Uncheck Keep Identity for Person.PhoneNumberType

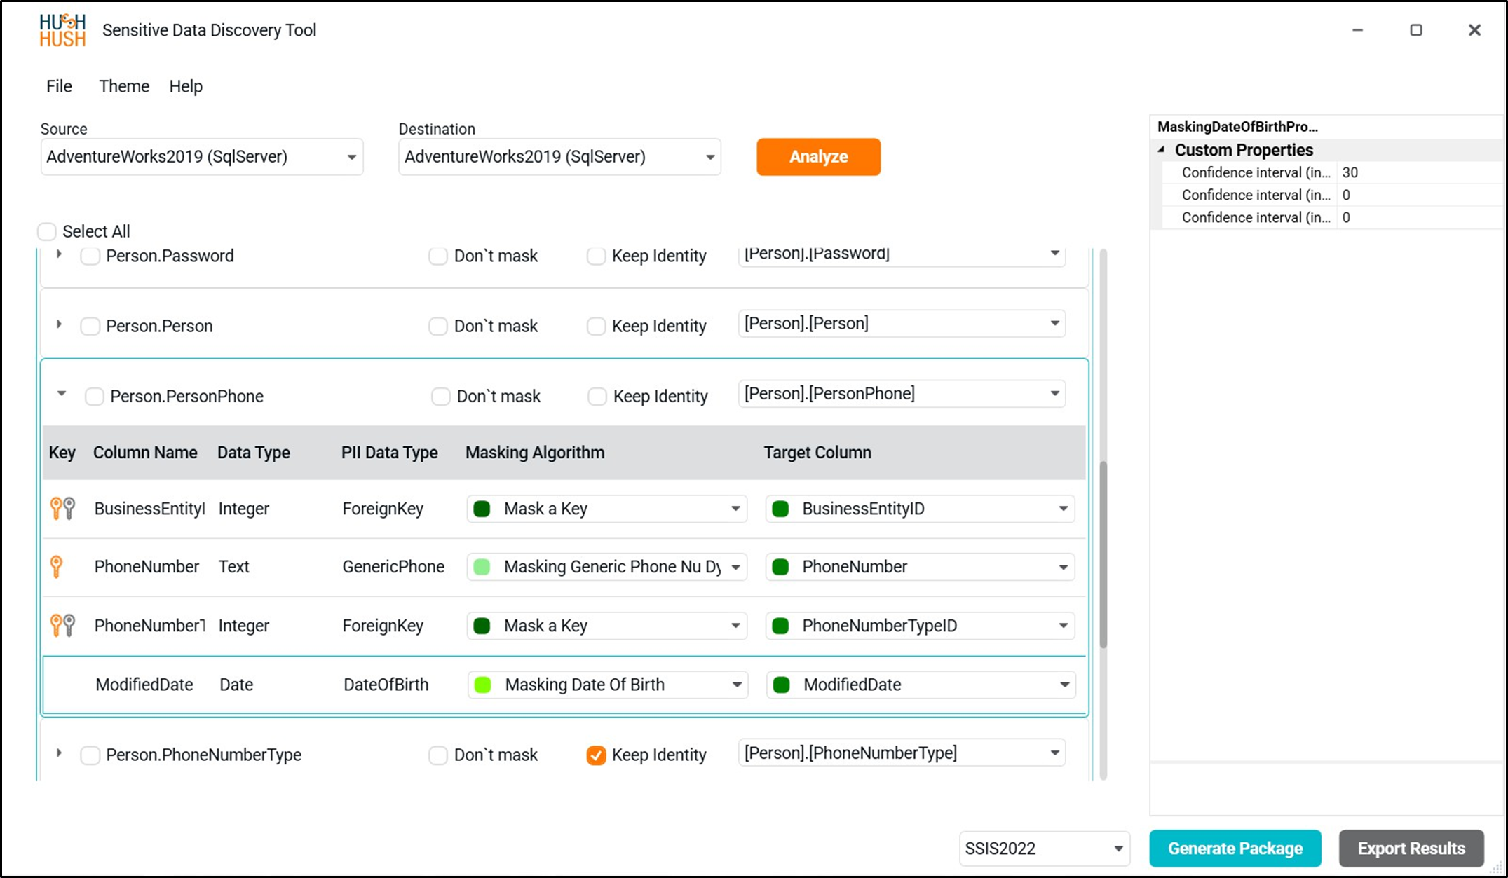point(596,755)
